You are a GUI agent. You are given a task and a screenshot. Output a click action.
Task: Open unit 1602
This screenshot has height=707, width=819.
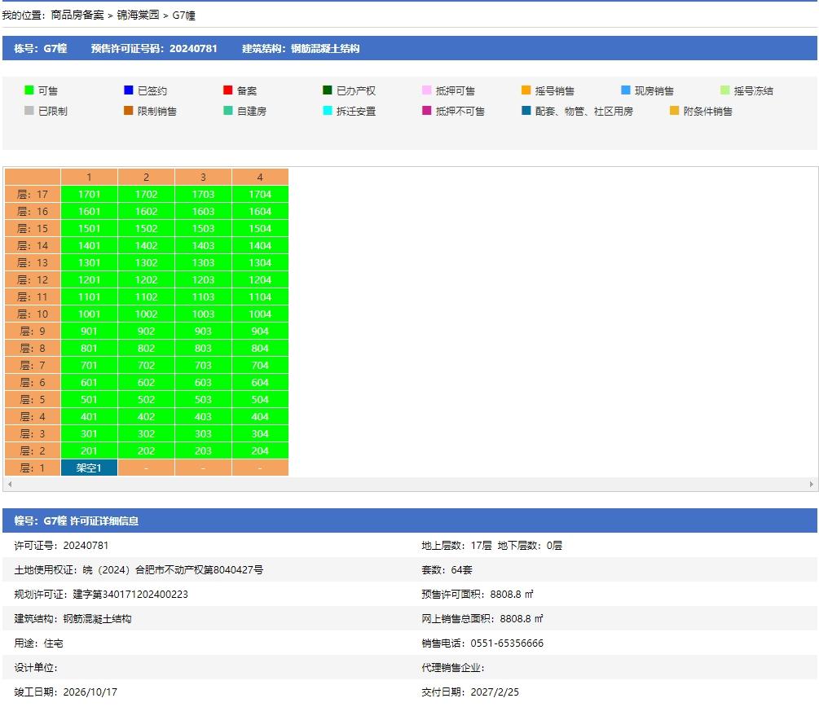click(x=146, y=212)
